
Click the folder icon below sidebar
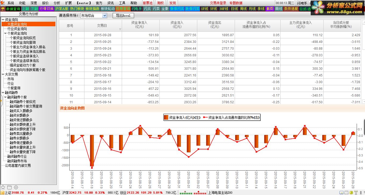[9, 187]
